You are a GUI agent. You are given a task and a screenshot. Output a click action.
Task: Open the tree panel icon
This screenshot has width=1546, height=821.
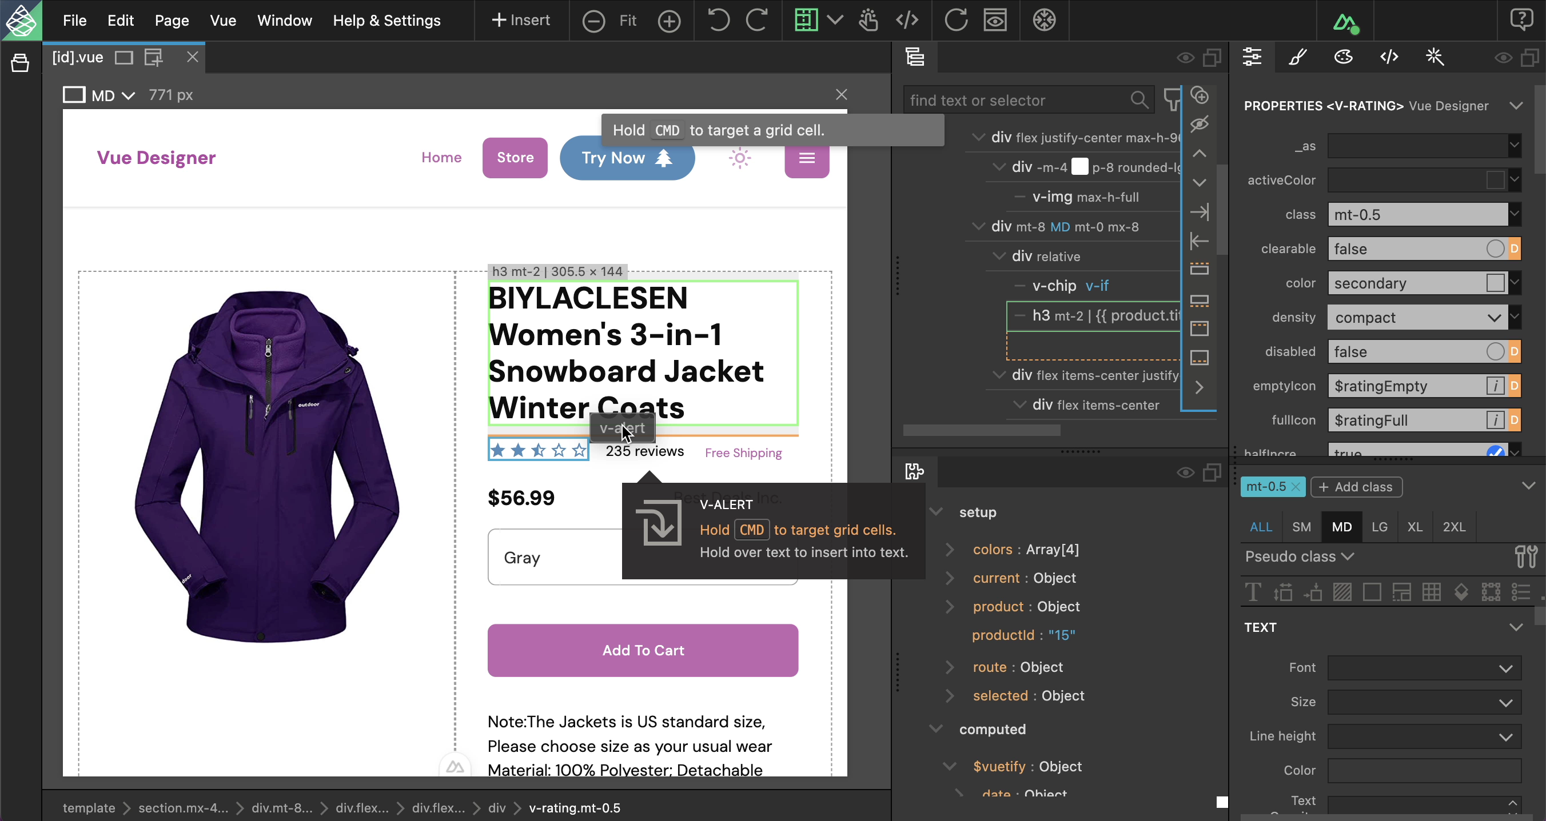tap(915, 57)
